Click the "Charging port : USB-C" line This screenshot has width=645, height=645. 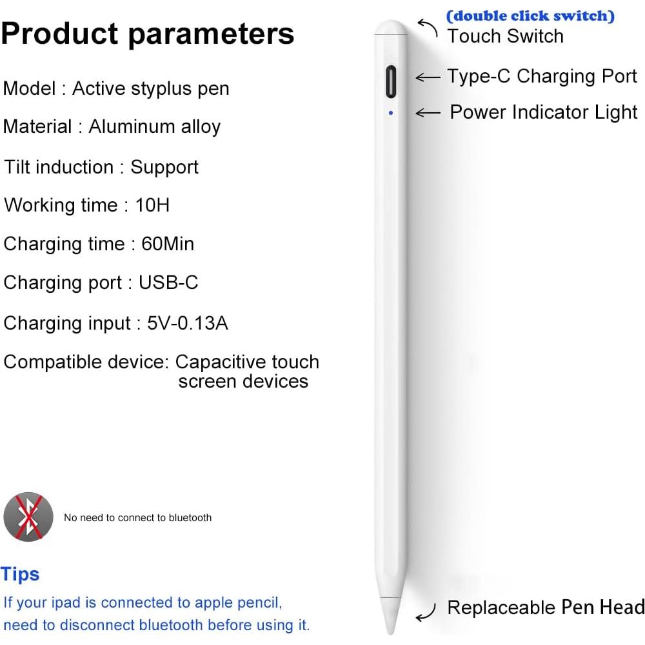click(101, 283)
